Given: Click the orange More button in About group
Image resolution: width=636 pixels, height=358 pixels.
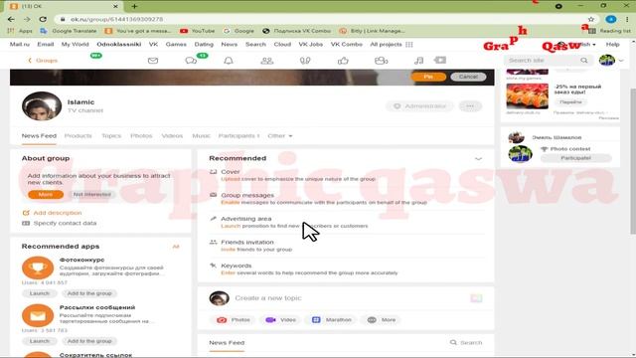Looking at the screenshot, I should click(46, 195).
